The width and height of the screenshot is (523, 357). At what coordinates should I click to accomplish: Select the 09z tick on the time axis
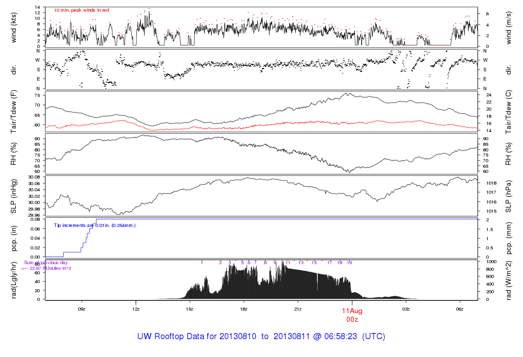(82, 309)
